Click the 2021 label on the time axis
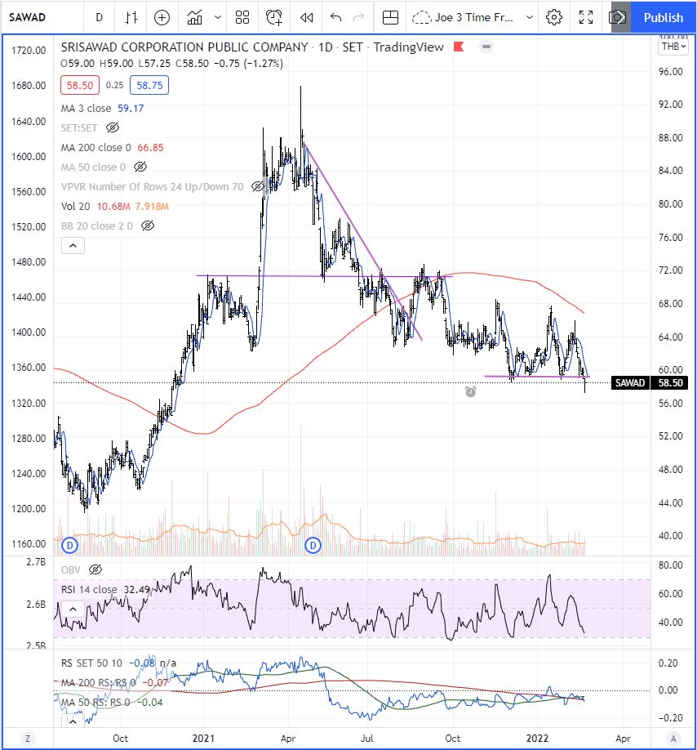697x750 pixels. click(x=203, y=739)
